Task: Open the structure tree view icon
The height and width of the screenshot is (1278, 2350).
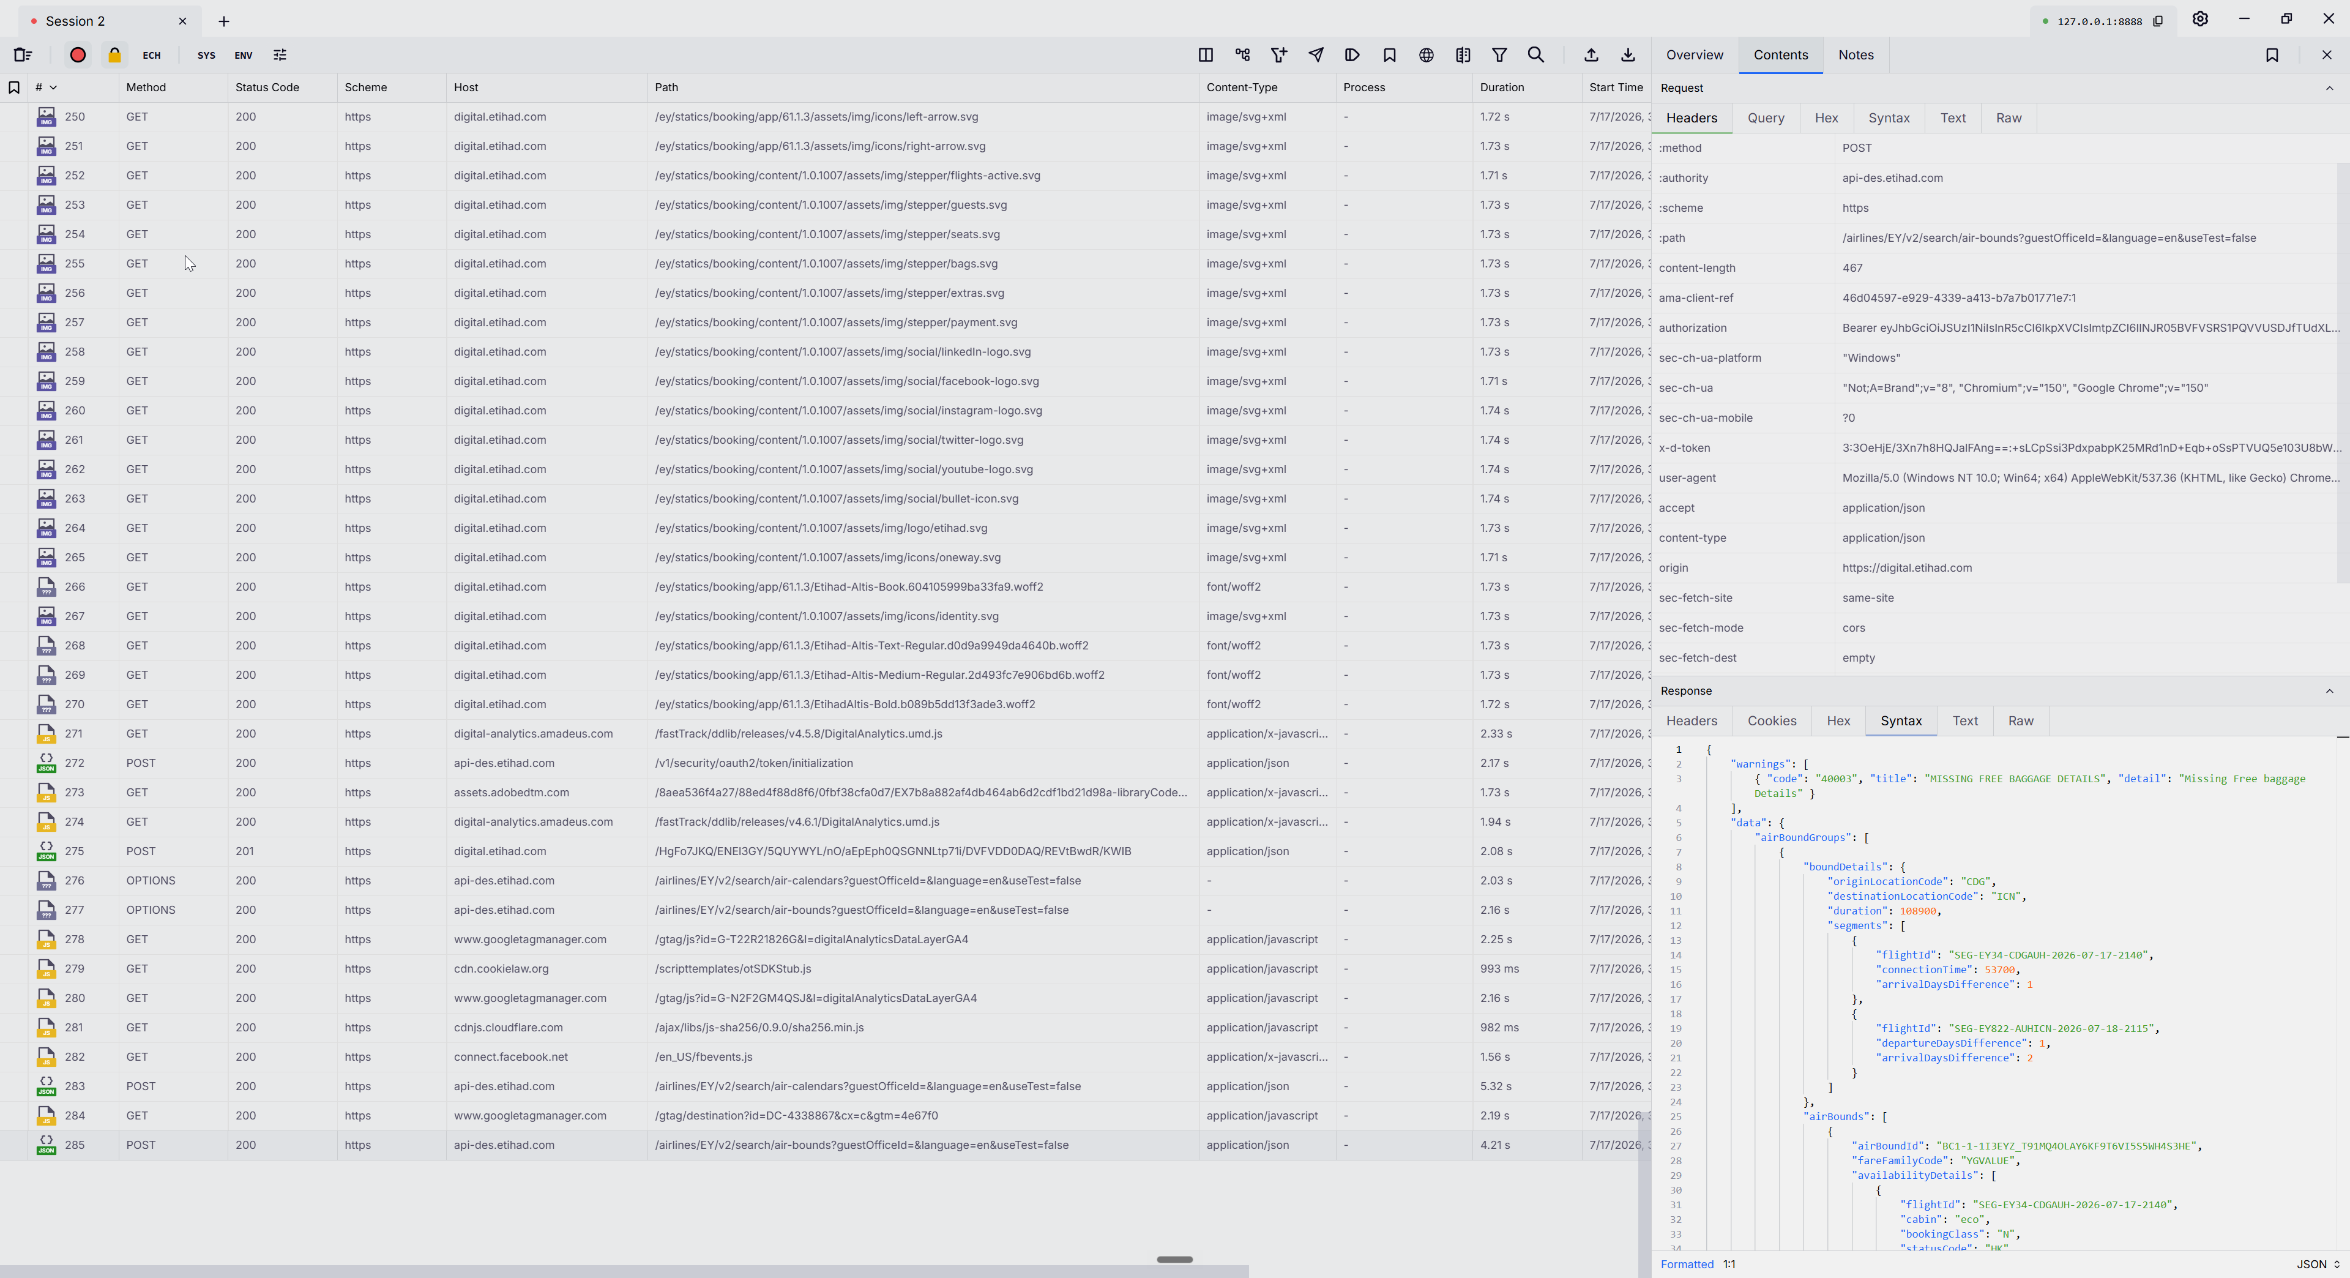Action: click(x=1242, y=54)
